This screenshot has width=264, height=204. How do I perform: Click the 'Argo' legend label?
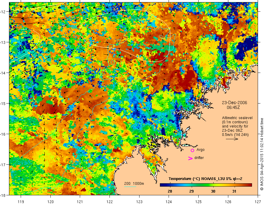(x=200, y=150)
